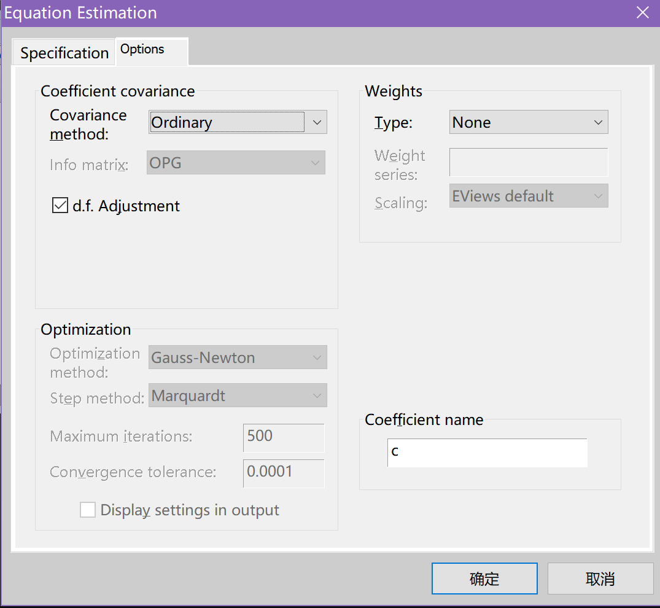Image resolution: width=660 pixels, height=608 pixels.
Task: Switch to the Specification tab
Action: click(x=64, y=53)
